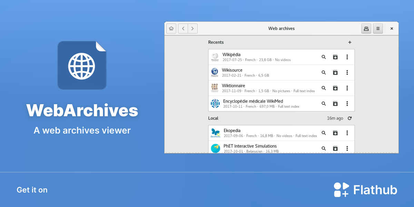Close the Web archives window
The width and height of the screenshot is (414, 207).
(x=392, y=29)
